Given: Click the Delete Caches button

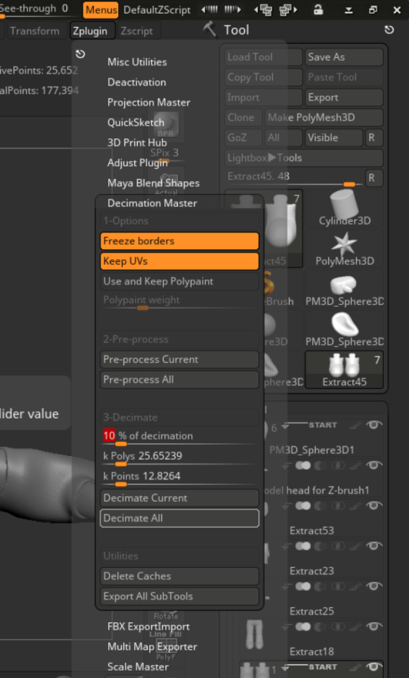Looking at the screenshot, I should point(179,576).
